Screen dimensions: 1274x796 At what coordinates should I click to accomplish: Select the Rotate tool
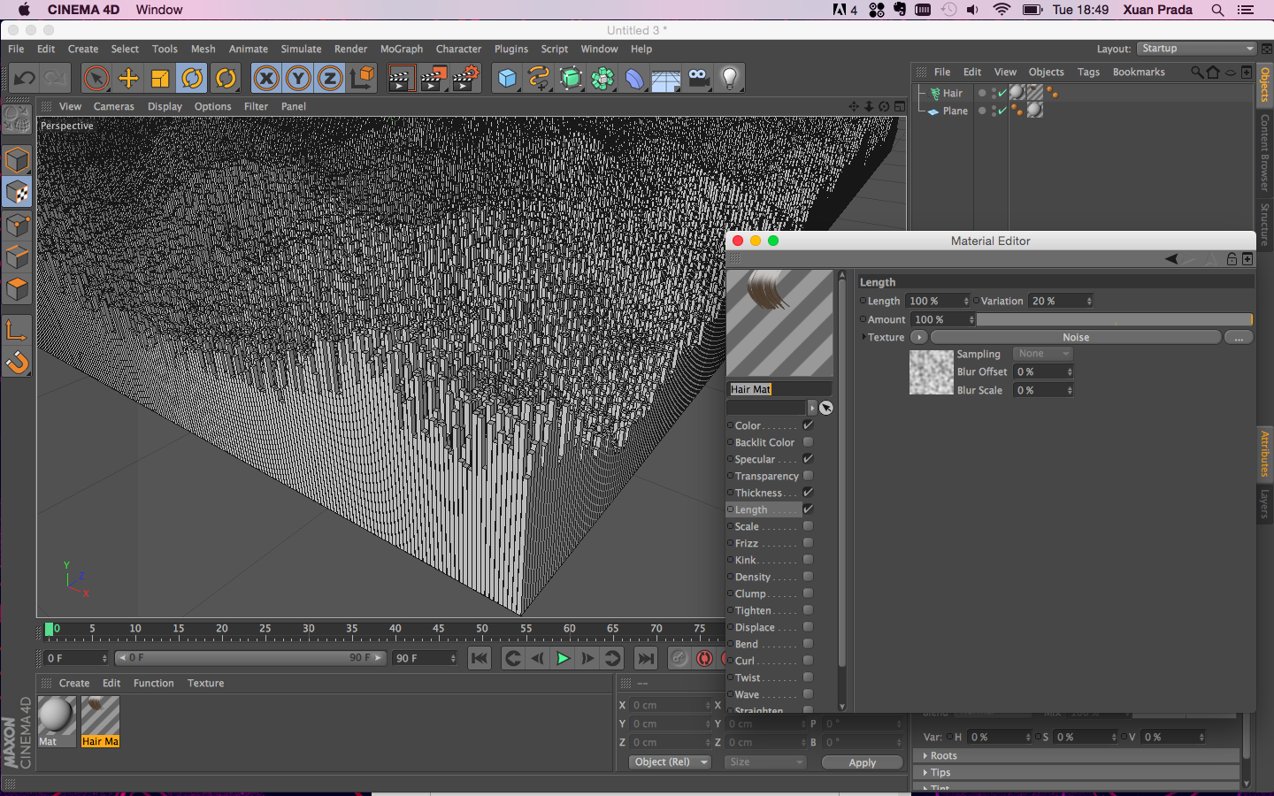coord(192,78)
